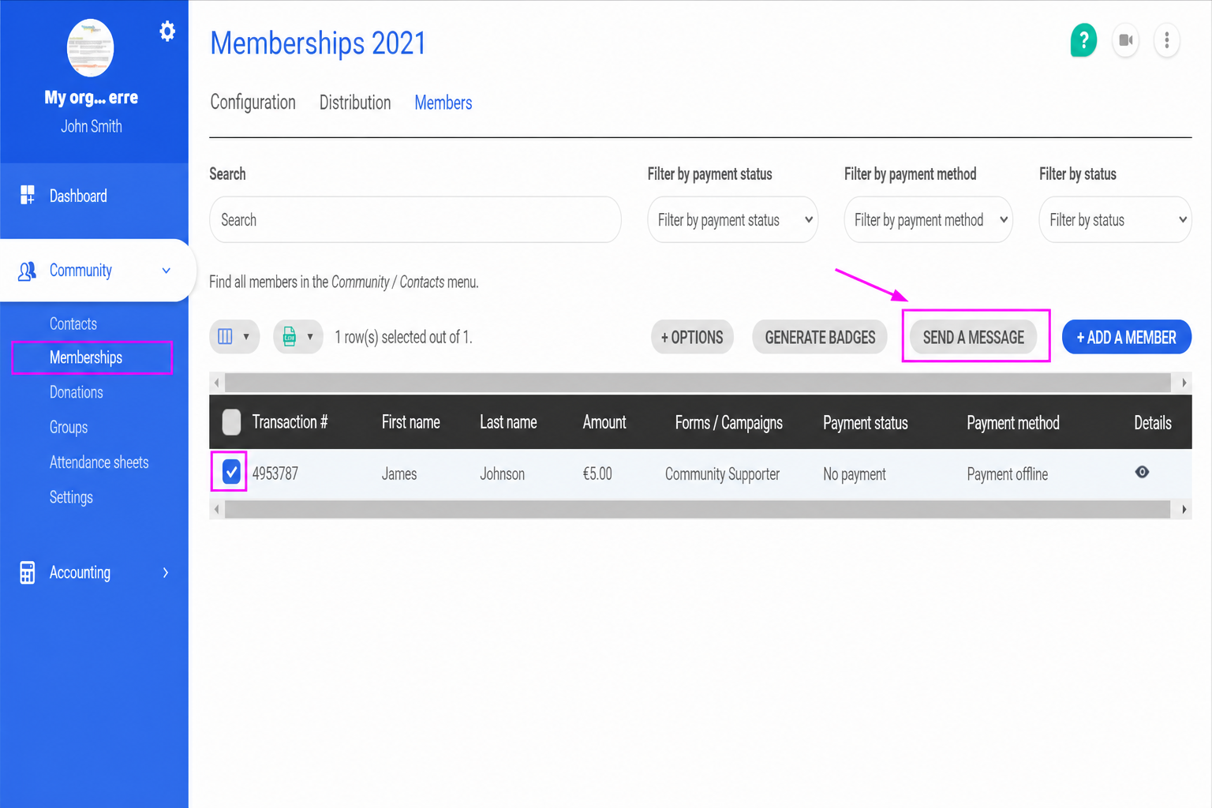Click the green help question mark icon
This screenshot has height=808, width=1212.
(1083, 39)
